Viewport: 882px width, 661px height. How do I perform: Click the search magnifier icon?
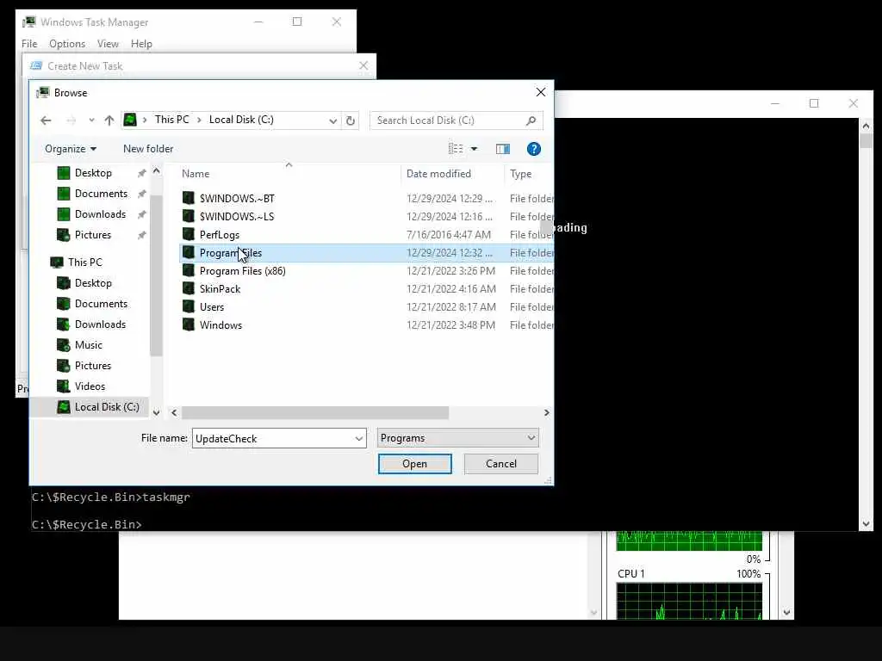[x=531, y=120]
